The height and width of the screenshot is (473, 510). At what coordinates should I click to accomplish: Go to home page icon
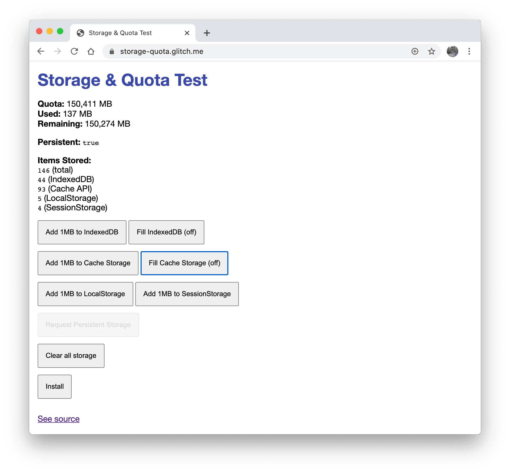[91, 51]
